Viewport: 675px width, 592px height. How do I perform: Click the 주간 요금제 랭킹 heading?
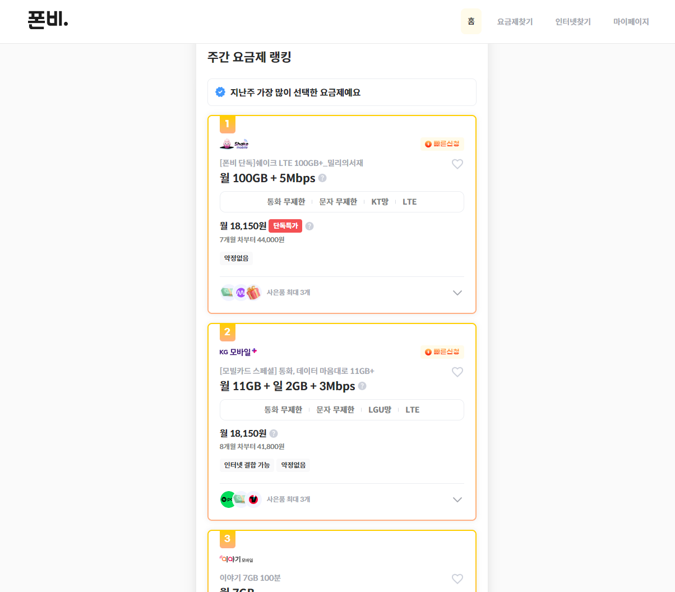[249, 57]
